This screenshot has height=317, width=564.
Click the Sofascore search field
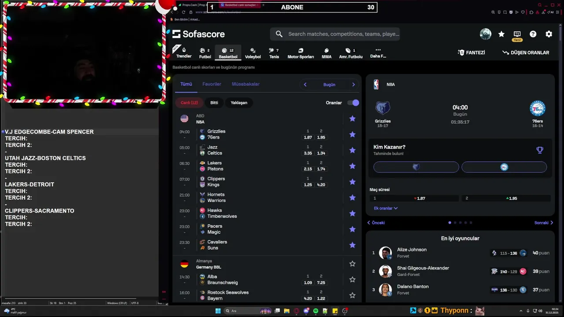tap(335, 34)
